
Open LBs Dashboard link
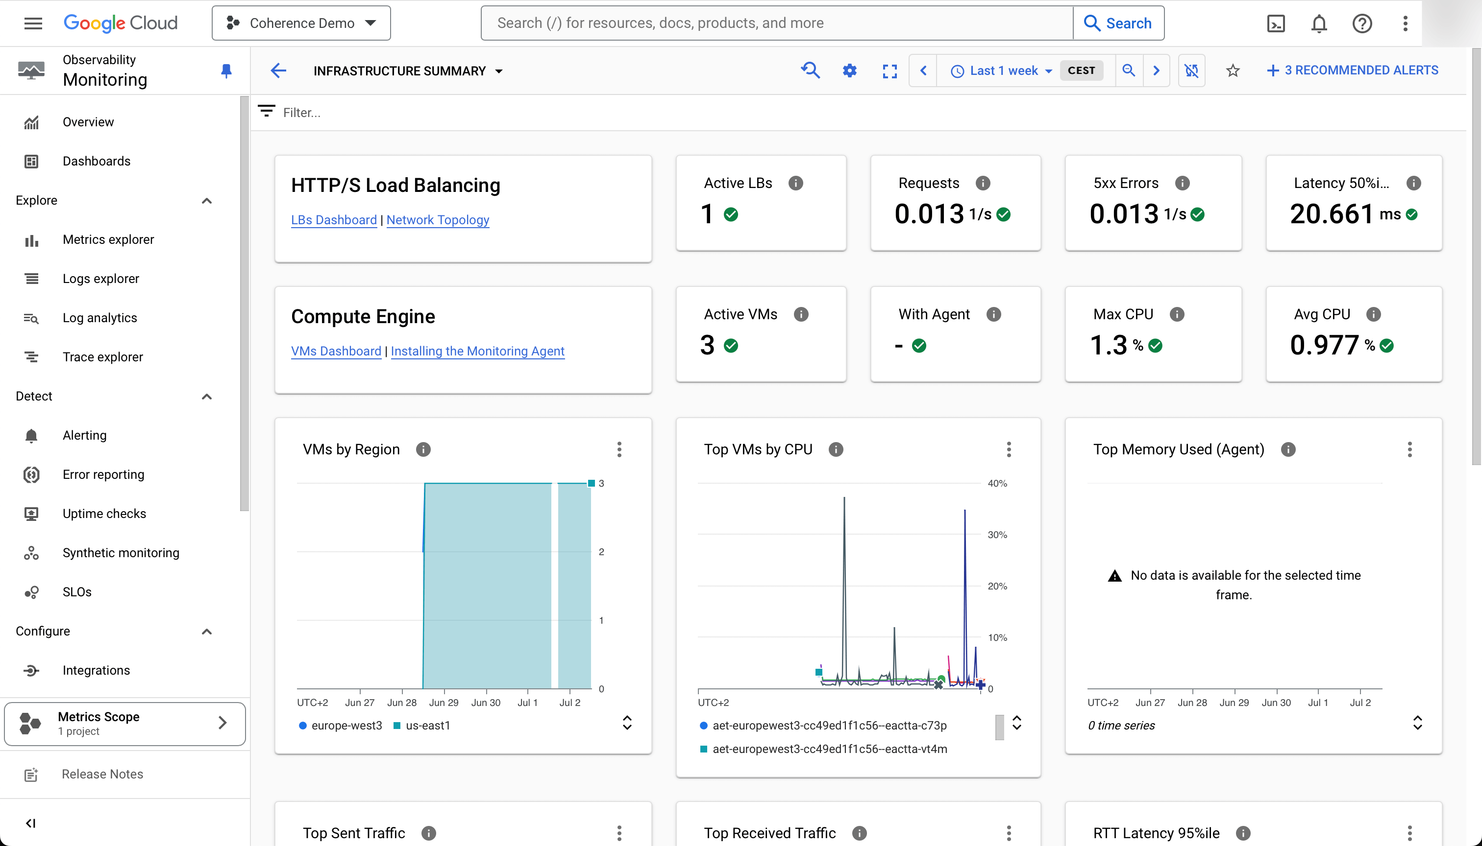click(334, 220)
